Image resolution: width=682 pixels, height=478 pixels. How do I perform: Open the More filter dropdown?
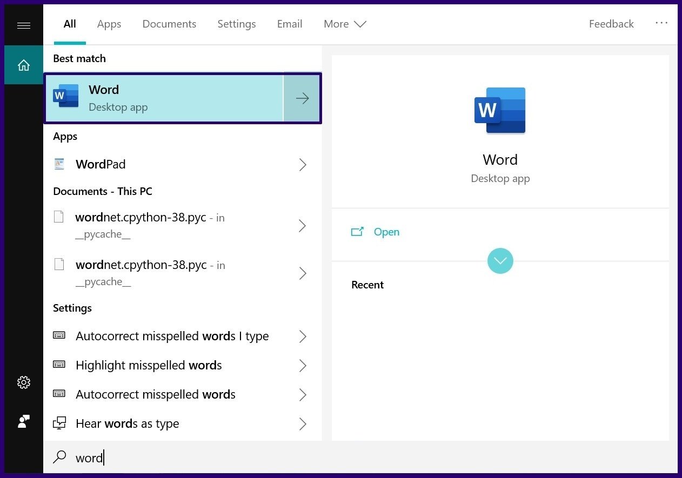345,24
